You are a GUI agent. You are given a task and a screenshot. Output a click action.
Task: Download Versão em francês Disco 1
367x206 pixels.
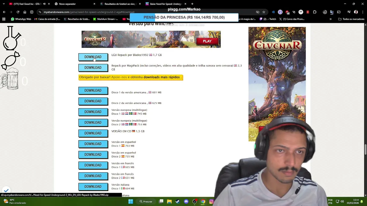tap(93, 165)
